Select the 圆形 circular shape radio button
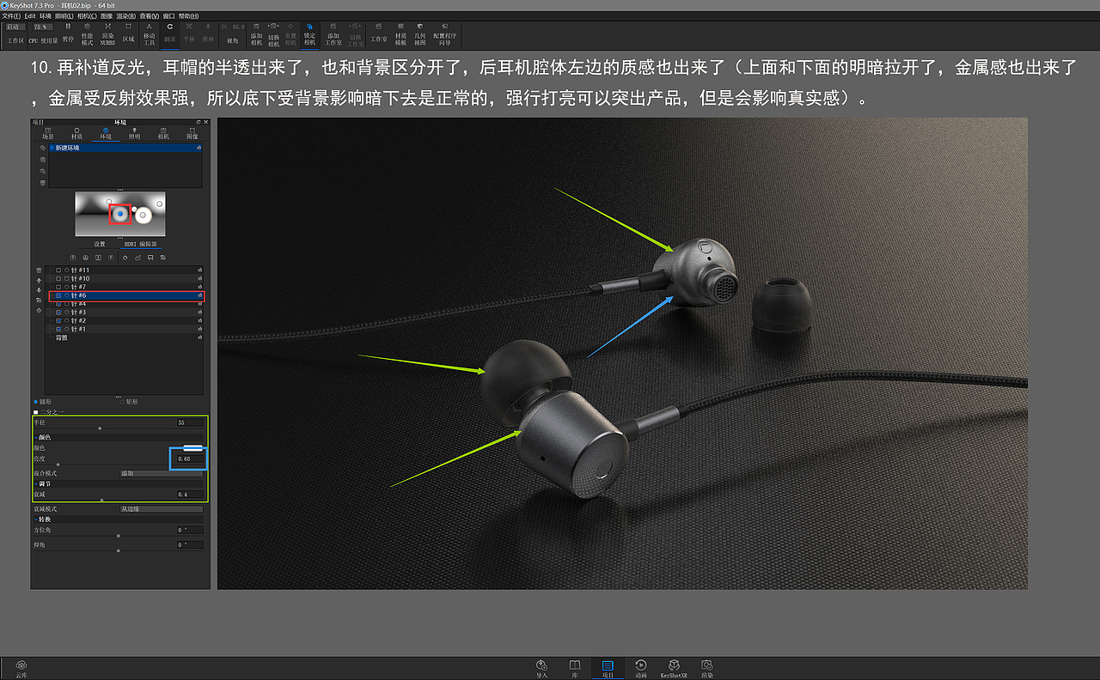 (35, 402)
